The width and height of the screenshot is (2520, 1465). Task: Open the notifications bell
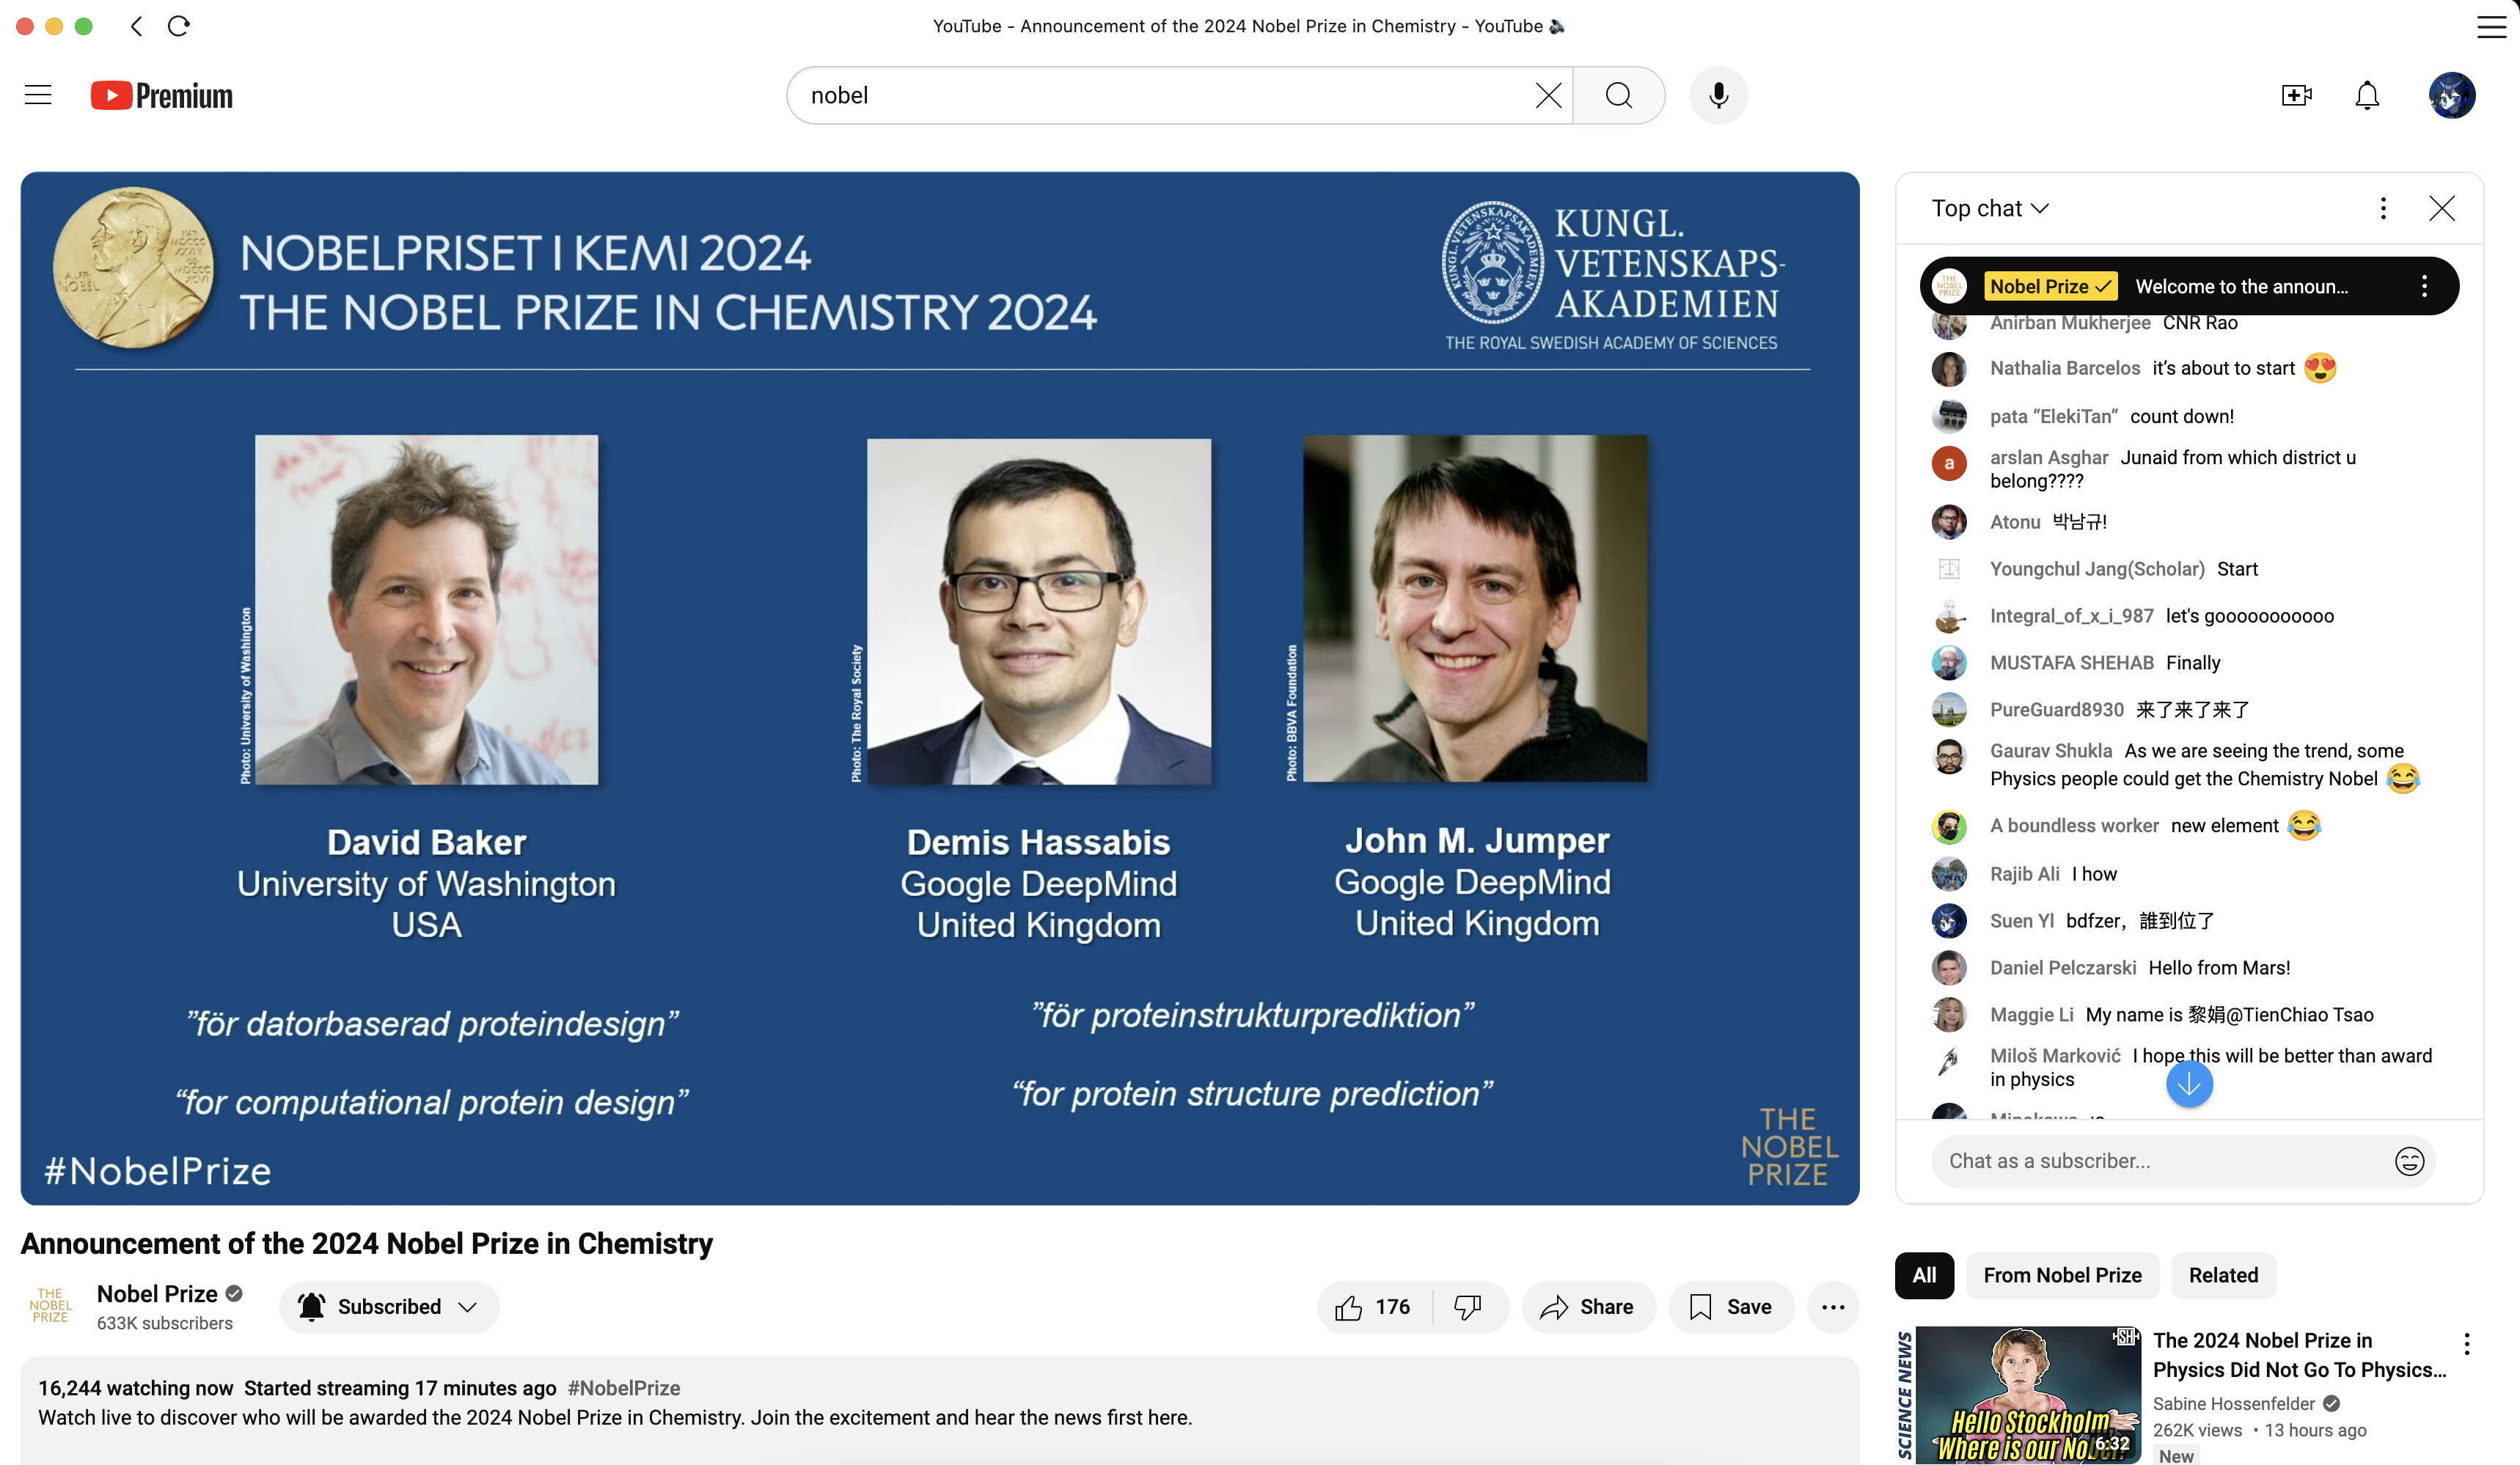point(2366,95)
